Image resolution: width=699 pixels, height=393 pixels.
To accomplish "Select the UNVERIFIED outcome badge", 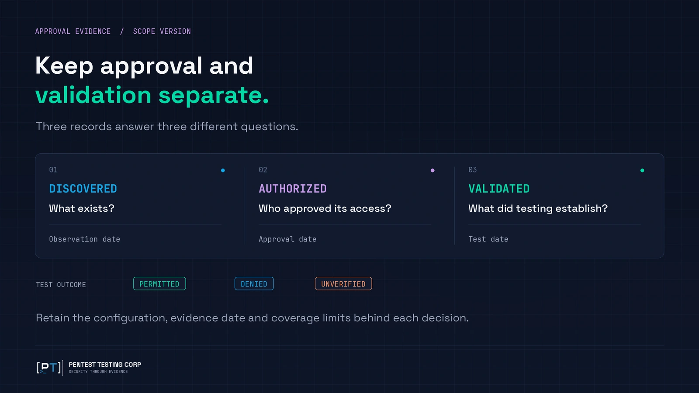I will pos(343,284).
